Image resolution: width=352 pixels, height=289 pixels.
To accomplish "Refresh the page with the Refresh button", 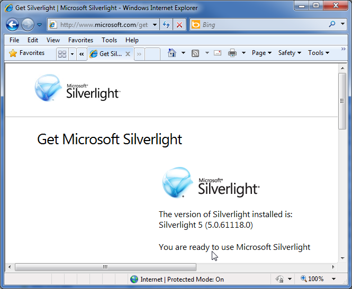I will (166, 25).
